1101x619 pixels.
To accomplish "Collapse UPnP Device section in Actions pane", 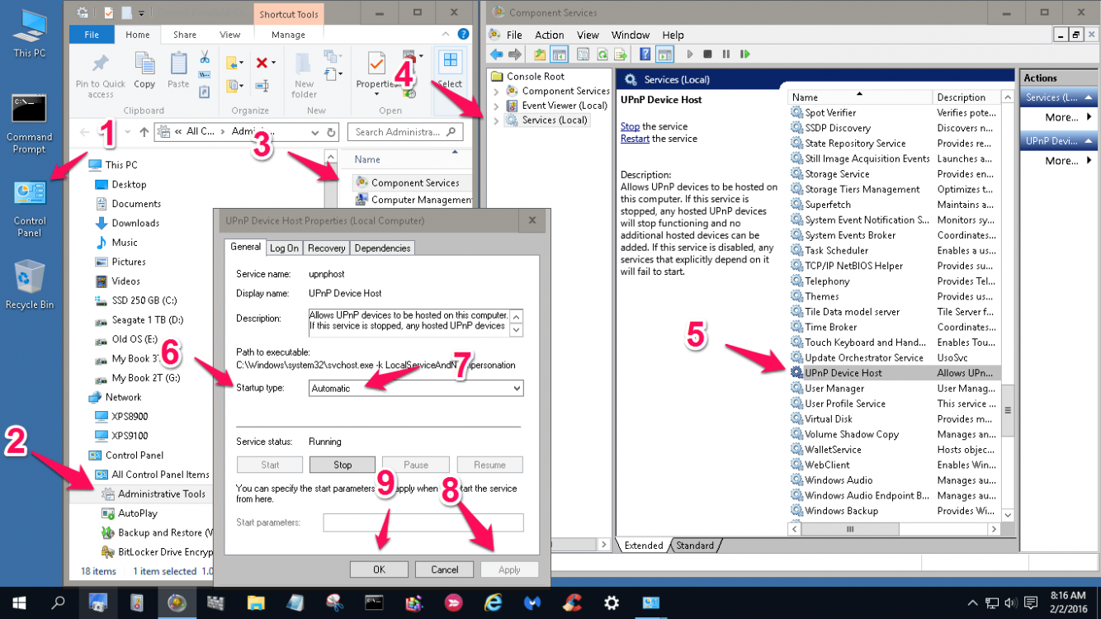I will [1090, 141].
